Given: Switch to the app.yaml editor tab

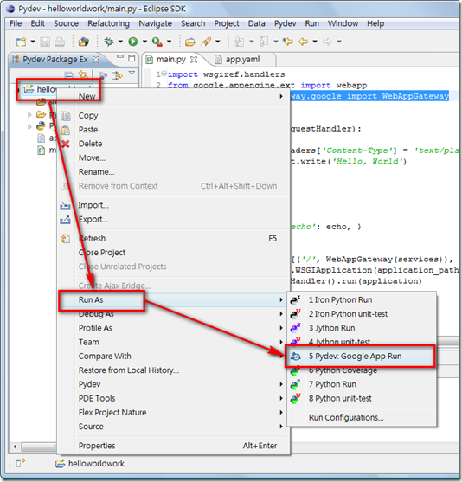Looking at the screenshot, I should point(238,60).
